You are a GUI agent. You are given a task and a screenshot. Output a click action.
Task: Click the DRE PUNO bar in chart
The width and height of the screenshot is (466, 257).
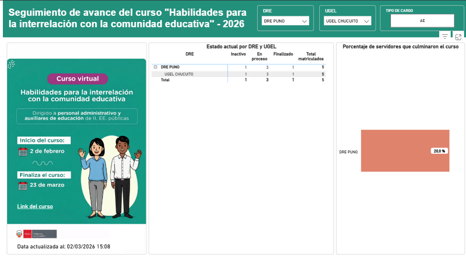[x=404, y=150]
